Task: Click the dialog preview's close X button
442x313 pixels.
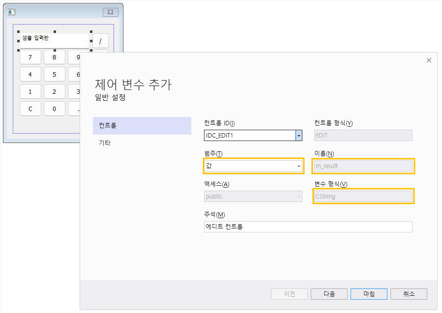Action: coord(111,12)
